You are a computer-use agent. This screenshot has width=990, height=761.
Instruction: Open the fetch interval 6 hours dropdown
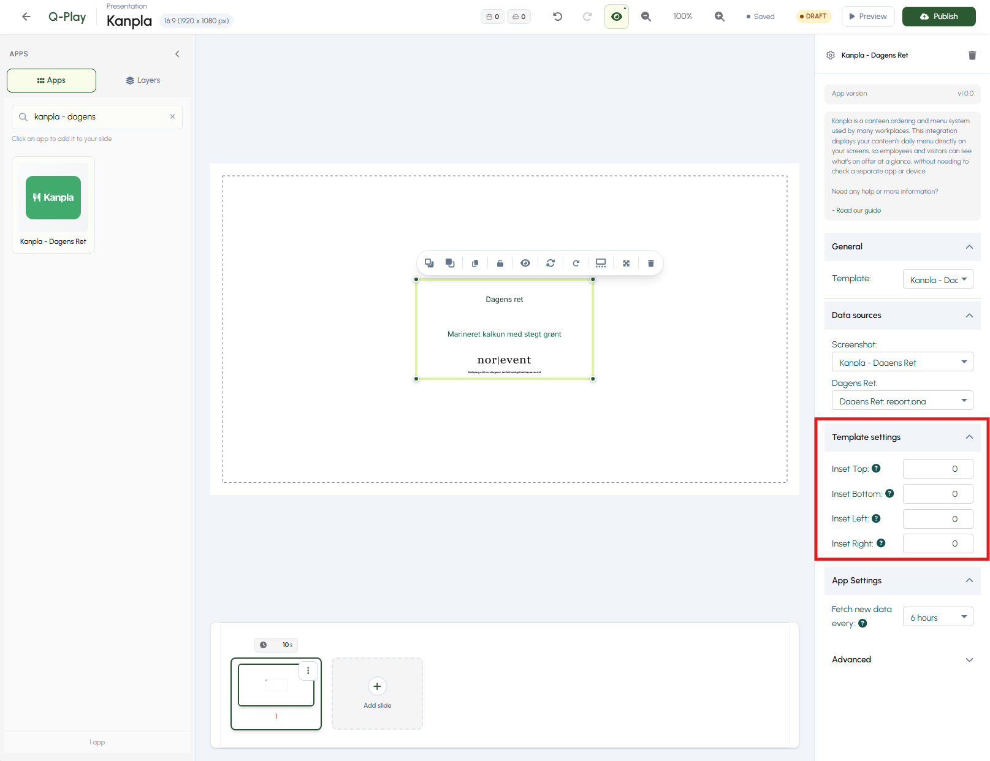click(x=938, y=617)
